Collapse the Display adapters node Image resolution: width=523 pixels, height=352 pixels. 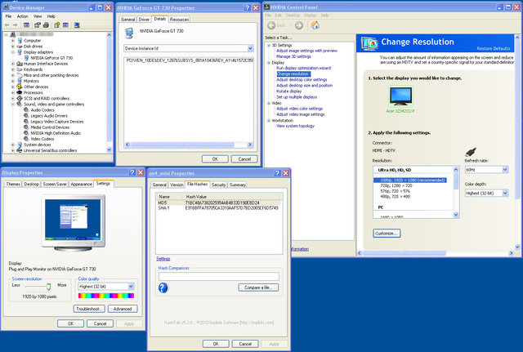tap(13, 52)
